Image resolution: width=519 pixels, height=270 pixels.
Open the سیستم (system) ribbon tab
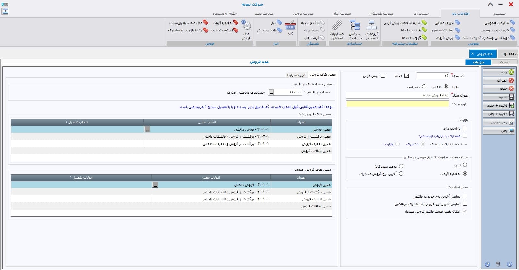point(499,13)
